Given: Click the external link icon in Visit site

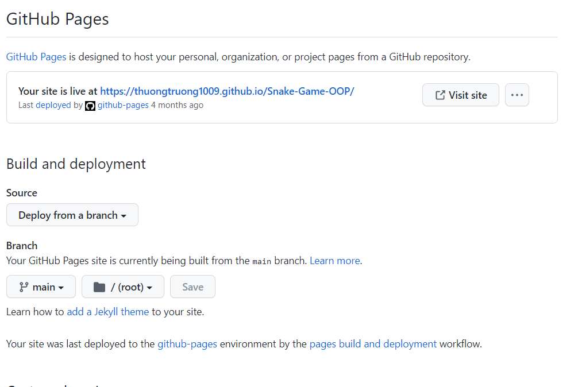Looking at the screenshot, I should pyautogui.click(x=440, y=95).
